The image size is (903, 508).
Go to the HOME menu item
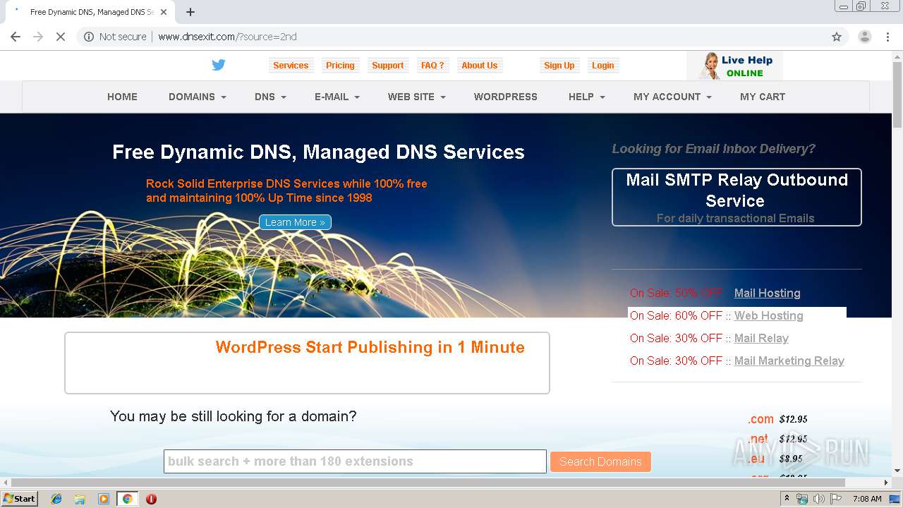coord(122,97)
